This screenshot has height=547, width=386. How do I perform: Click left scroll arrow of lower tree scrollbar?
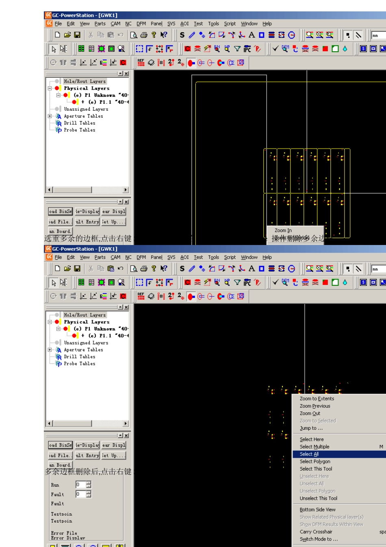click(x=49, y=424)
